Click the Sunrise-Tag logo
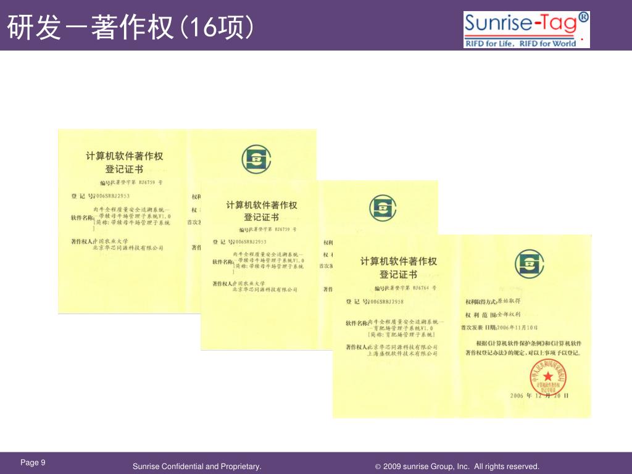632x474 pixels. 526,30
